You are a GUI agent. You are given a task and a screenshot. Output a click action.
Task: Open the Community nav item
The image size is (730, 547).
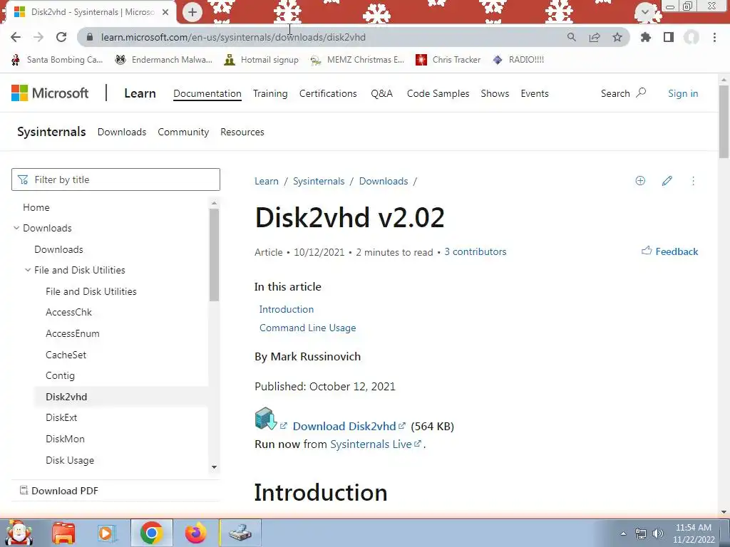coord(183,132)
